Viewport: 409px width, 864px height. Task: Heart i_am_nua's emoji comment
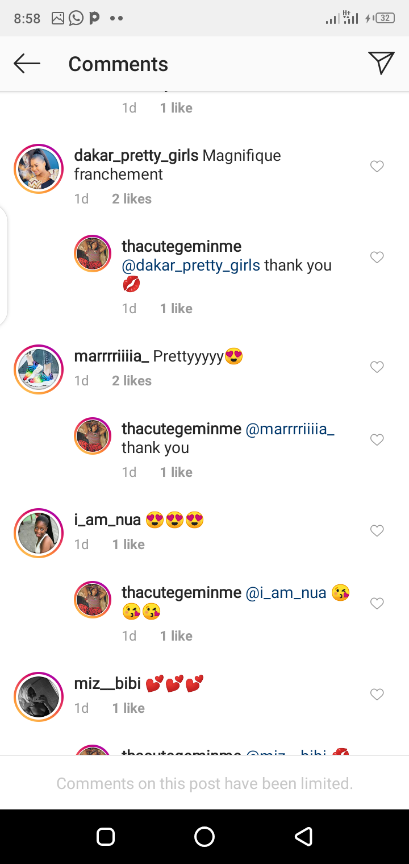pos(377,531)
